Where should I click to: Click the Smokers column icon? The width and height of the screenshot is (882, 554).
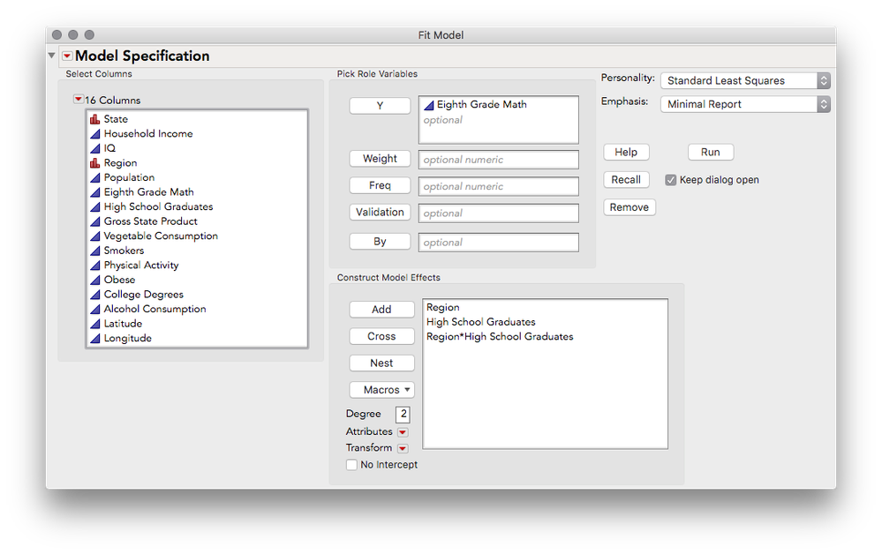[95, 251]
